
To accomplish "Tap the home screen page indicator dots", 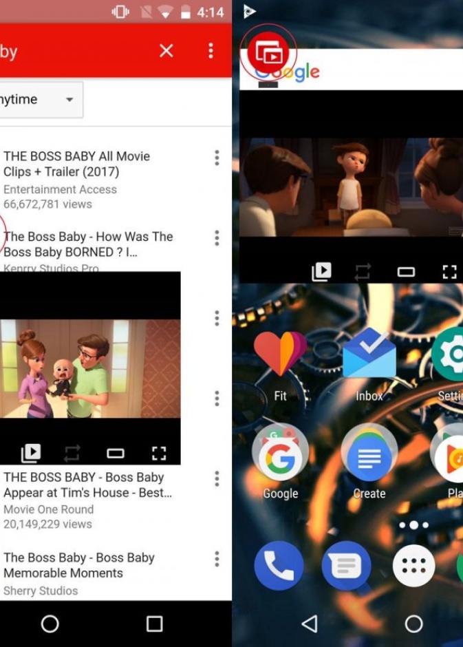I will pos(414,525).
